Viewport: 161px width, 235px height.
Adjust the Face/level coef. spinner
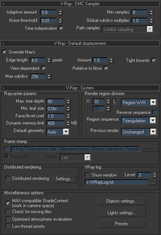pyautogui.click(x=68, y=116)
